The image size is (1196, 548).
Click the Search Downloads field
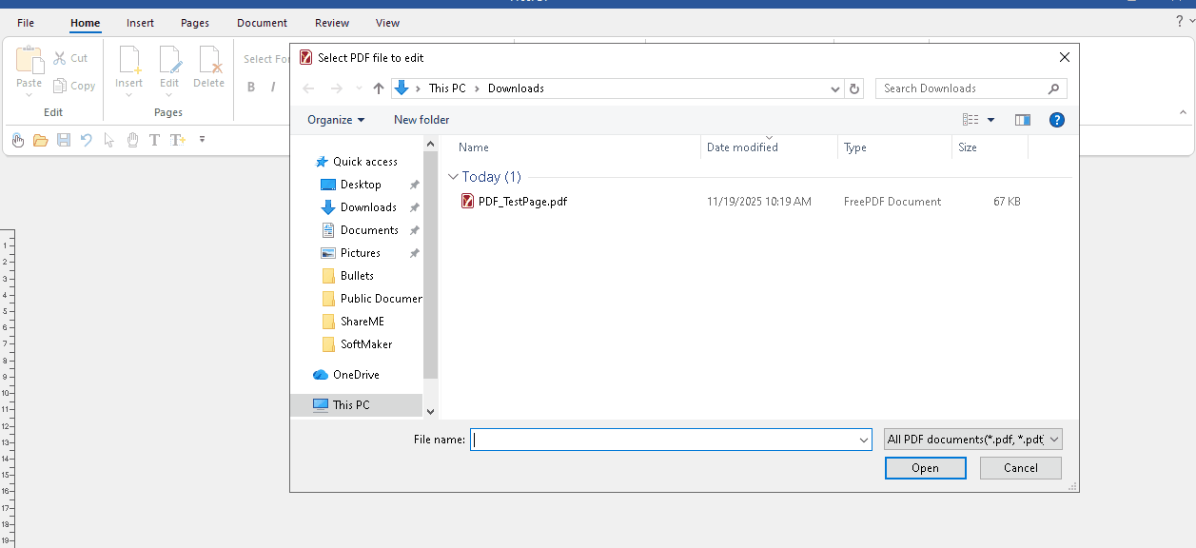(x=961, y=88)
